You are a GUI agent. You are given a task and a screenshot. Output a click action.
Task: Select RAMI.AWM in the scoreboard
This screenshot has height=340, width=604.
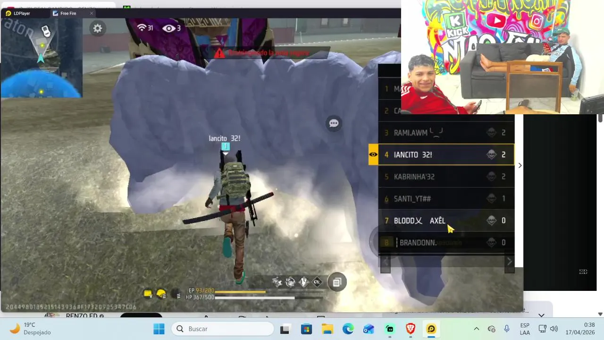446,133
